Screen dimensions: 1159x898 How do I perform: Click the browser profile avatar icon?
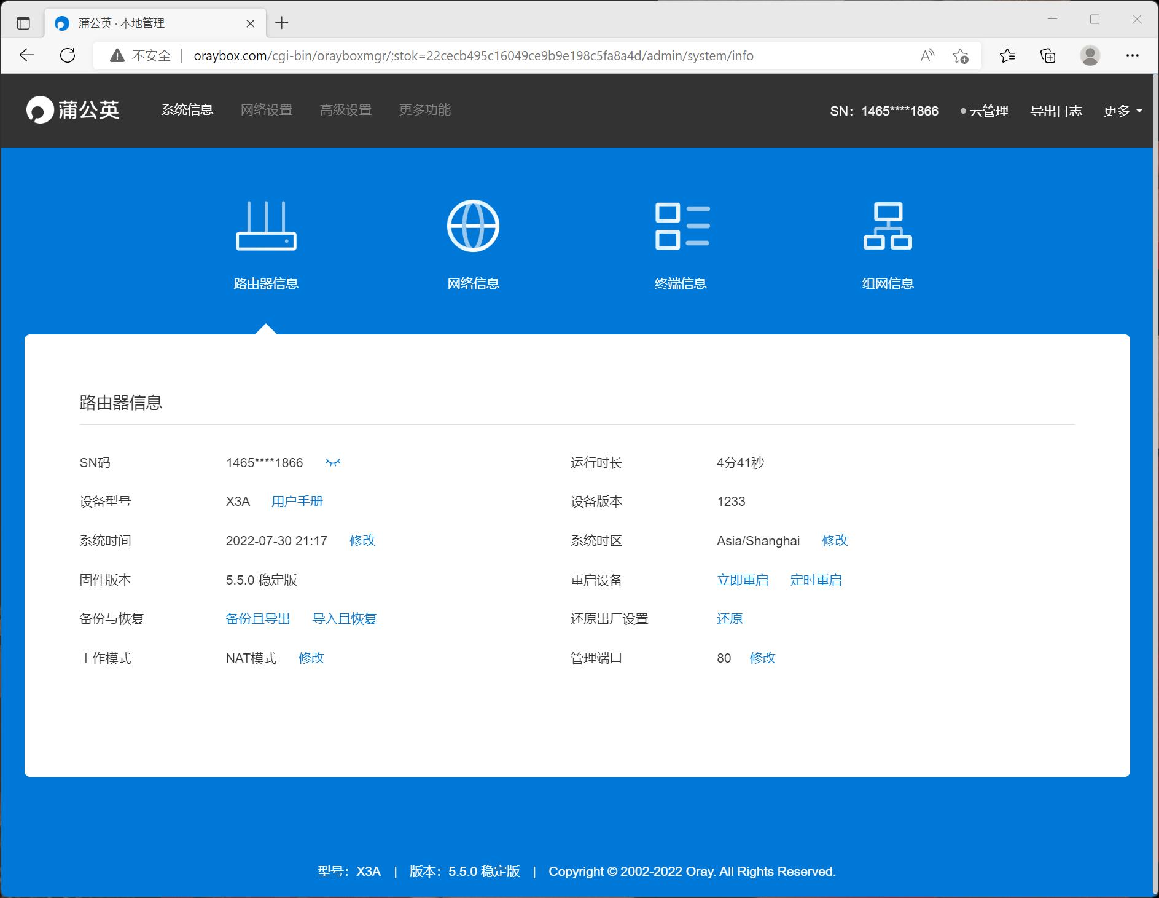[1090, 55]
